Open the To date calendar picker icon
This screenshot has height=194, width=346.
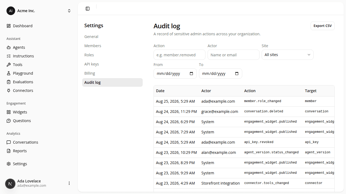tap(237, 74)
